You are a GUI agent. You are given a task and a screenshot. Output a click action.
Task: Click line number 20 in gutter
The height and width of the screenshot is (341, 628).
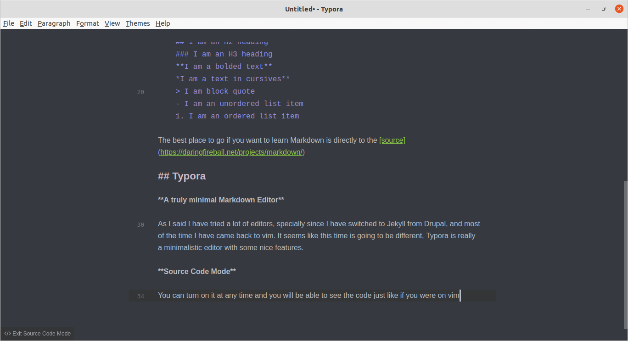tap(140, 92)
